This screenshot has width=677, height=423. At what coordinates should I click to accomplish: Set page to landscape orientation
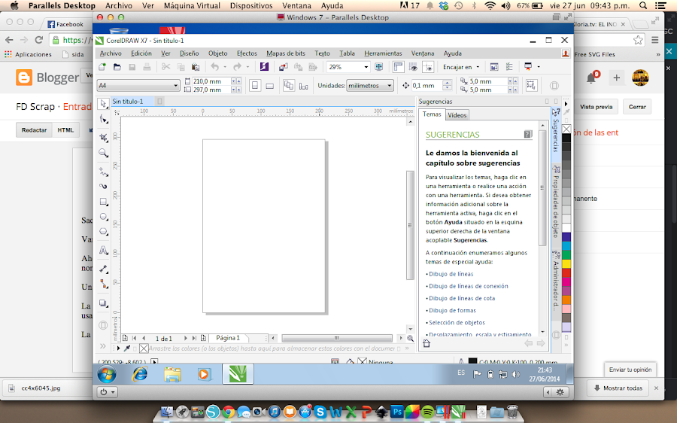click(270, 86)
